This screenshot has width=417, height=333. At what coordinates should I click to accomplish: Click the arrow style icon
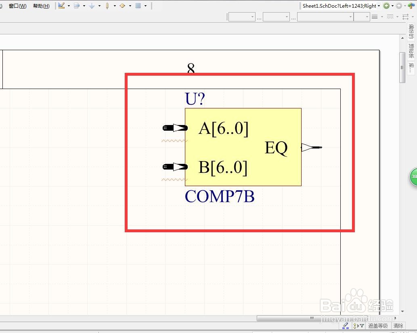click(x=405, y=17)
